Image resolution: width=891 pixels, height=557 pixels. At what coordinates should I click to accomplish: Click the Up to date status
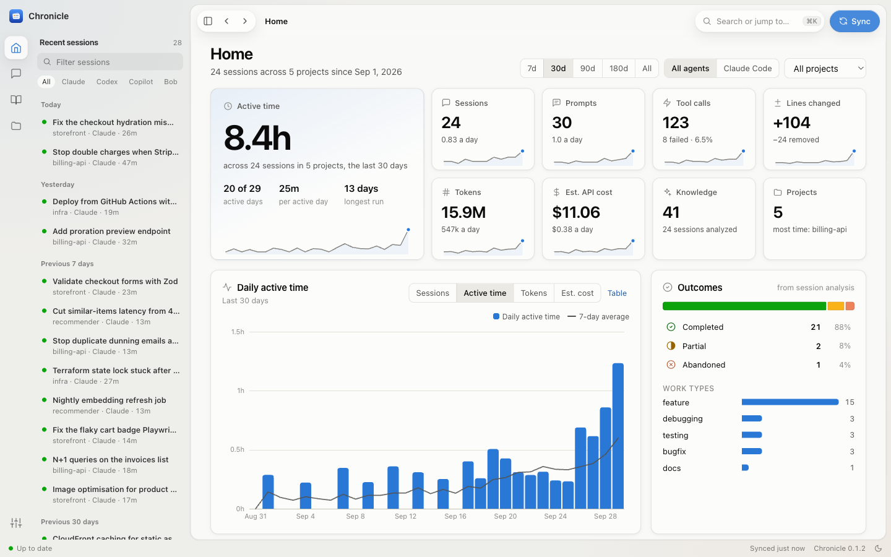(x=30, y=548)
